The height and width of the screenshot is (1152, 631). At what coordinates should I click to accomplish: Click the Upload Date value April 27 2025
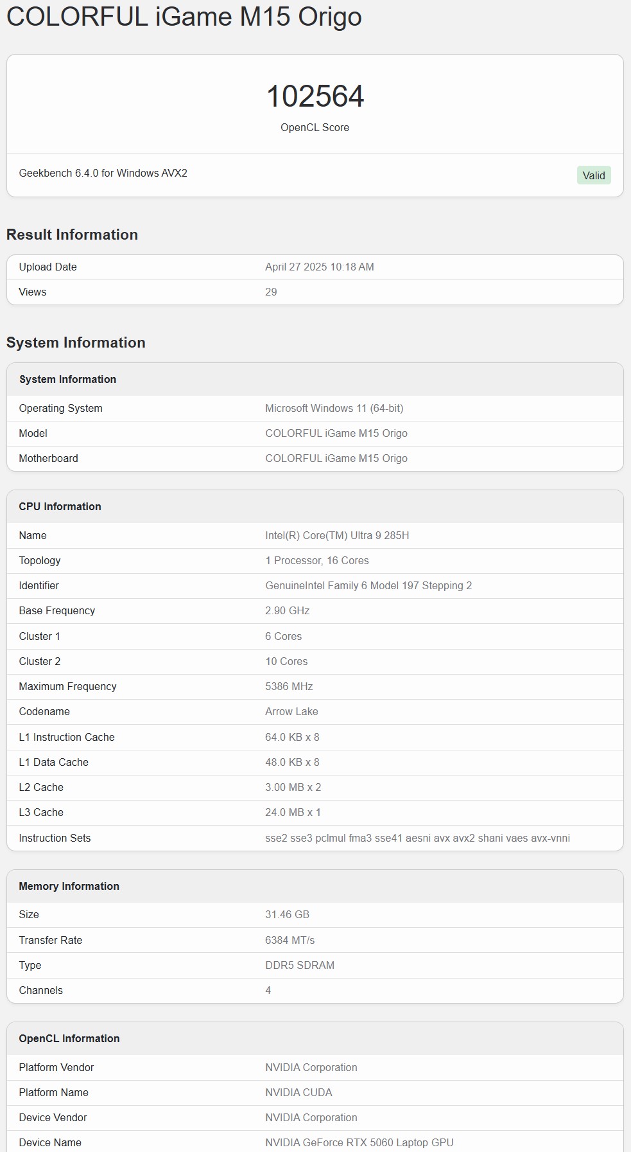319,267
